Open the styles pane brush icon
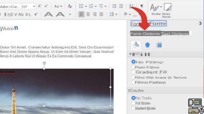204x114 pixels. point(168,7)
